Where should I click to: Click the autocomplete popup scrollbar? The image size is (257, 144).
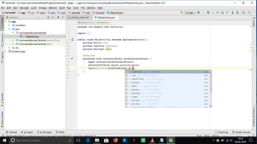210,83
